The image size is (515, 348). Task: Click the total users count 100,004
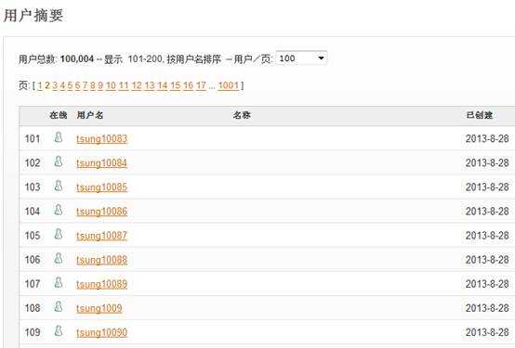77,59
